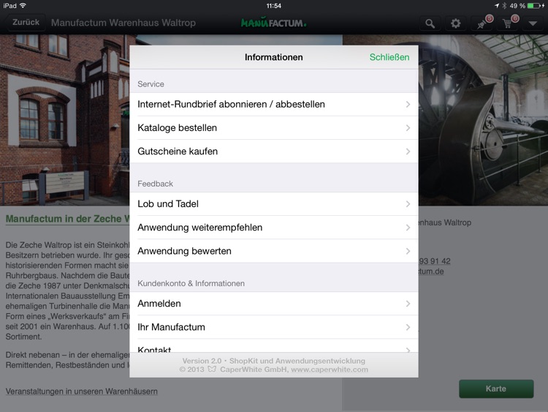Image resolution: width=548 pixels, height=412 pixels.
Task: Open the www.caperwhite.com link
Action: [x=330, y=370]
